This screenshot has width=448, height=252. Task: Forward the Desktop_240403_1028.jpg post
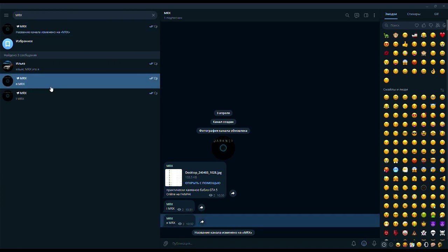point(233,193)
